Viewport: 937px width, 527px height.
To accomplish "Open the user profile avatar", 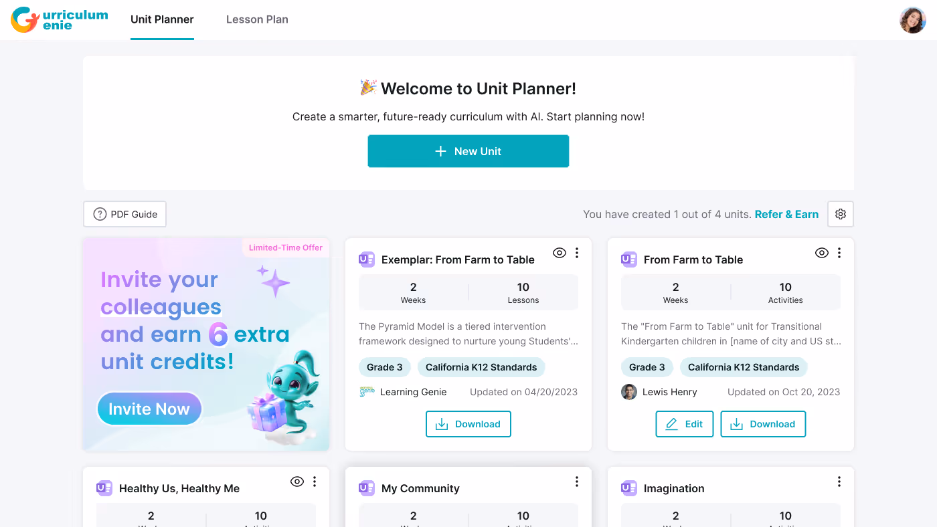I will point(912,20).
